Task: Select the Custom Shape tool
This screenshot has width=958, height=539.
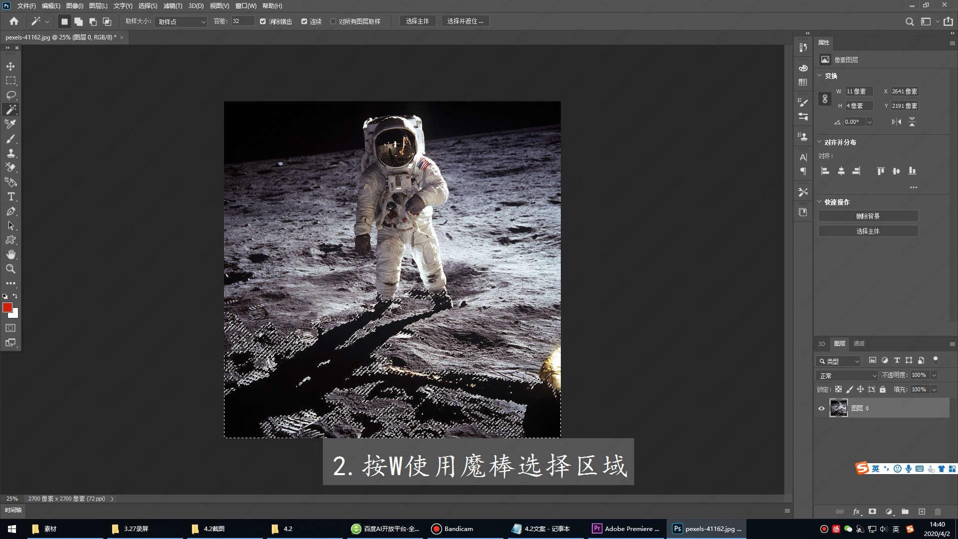Action: (x=10, y=240)
